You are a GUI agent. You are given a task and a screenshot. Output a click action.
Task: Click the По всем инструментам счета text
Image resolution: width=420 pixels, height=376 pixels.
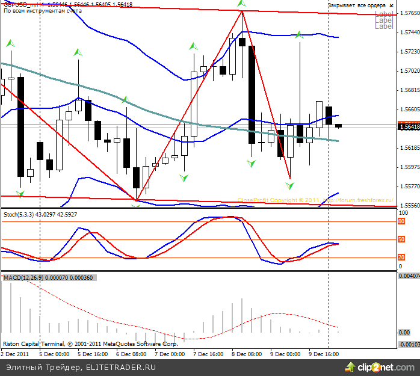coord(42,11)
